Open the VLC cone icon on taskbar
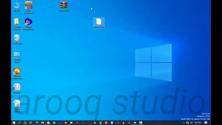Screen dimensions: 222x125 [123, 123]
